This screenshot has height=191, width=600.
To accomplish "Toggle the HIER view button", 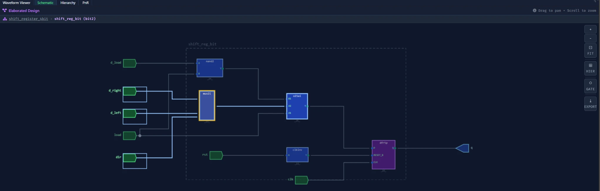I will (x=590, y=68).
